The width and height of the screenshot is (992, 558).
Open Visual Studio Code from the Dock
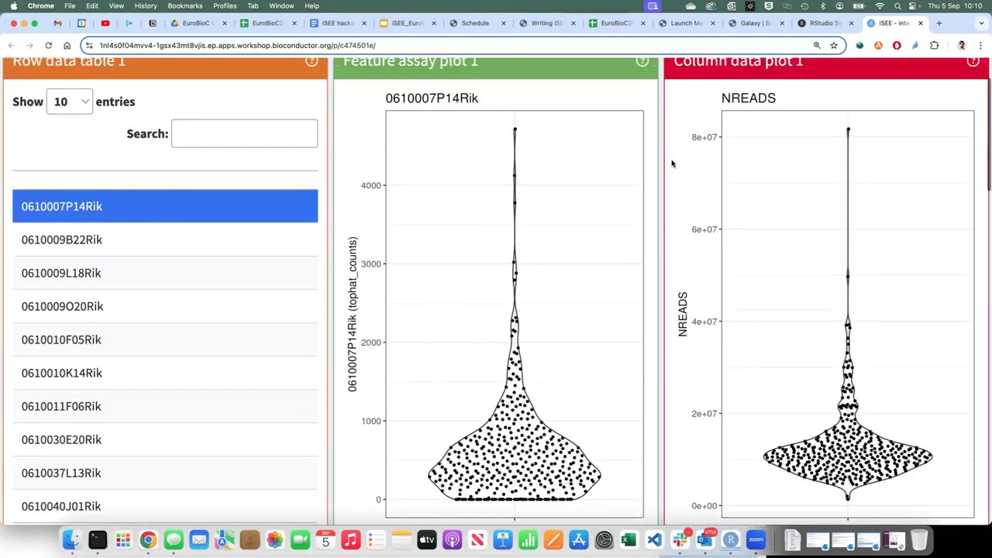(655, 539)
